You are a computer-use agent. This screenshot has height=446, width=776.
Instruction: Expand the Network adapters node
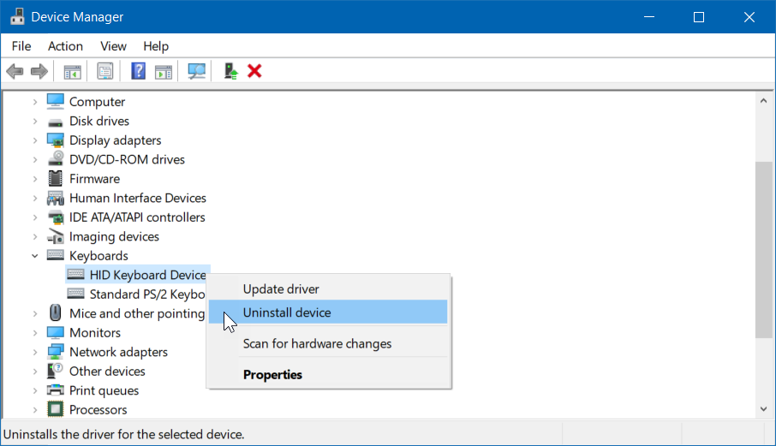click(35, 352)
